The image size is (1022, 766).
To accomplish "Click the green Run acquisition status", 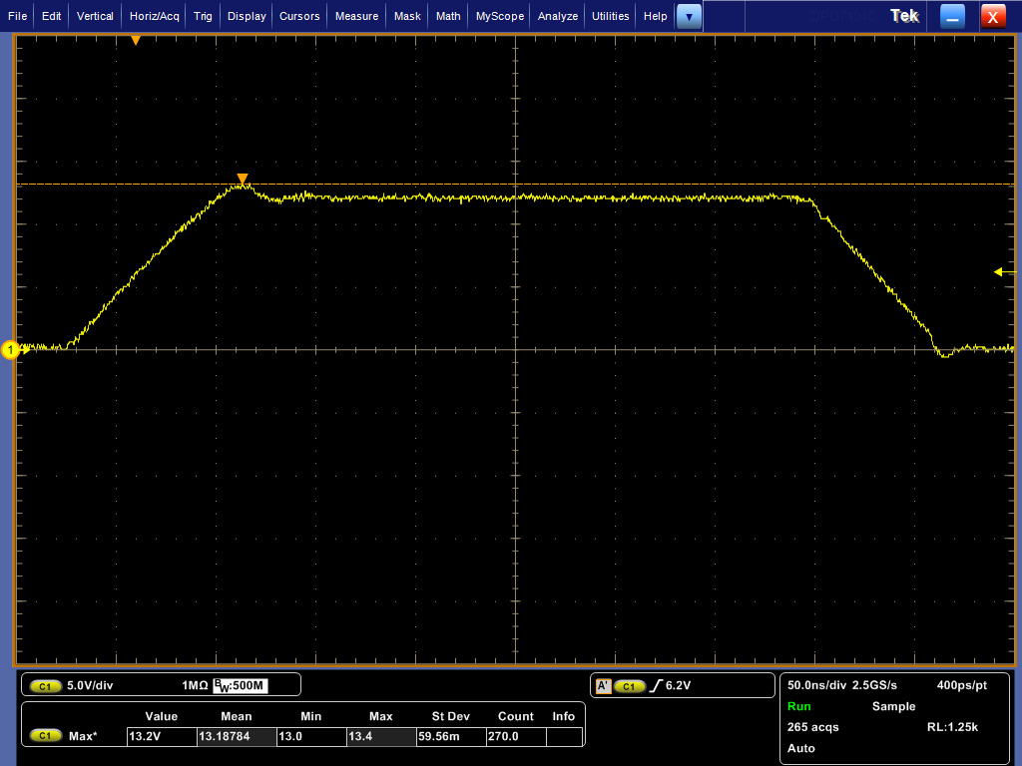I will (798, 706).
